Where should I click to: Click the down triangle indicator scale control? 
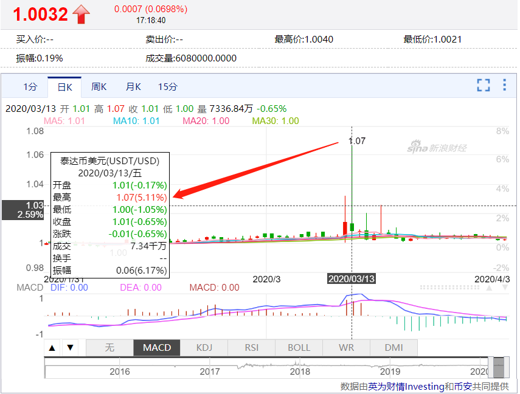[x=71, y=348]
